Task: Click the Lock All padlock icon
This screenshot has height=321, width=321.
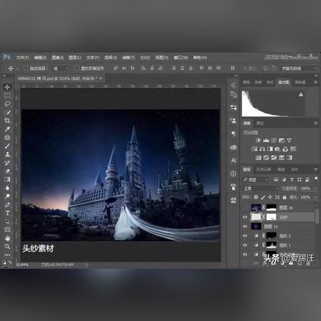Action: (284, 197)
